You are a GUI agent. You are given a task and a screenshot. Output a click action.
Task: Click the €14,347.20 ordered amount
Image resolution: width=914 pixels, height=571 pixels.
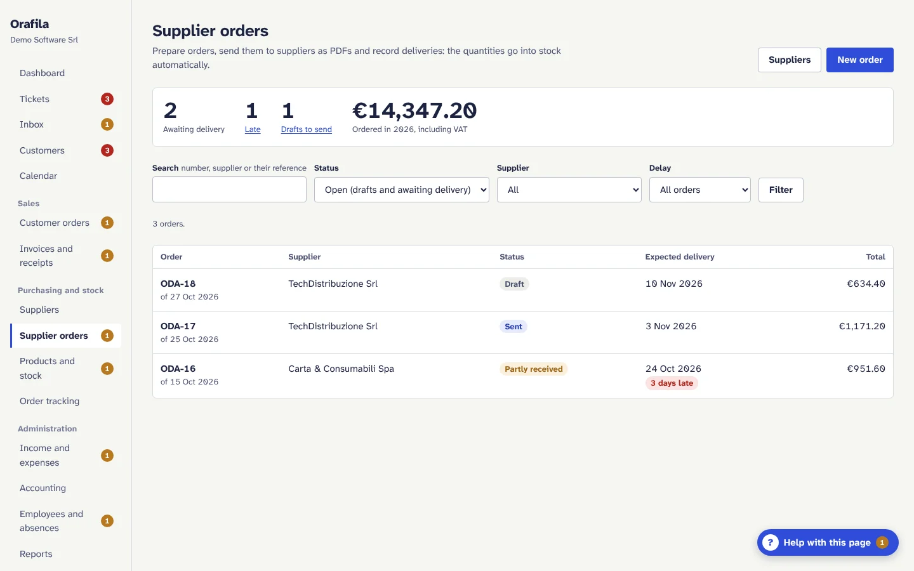coord(414,110)
